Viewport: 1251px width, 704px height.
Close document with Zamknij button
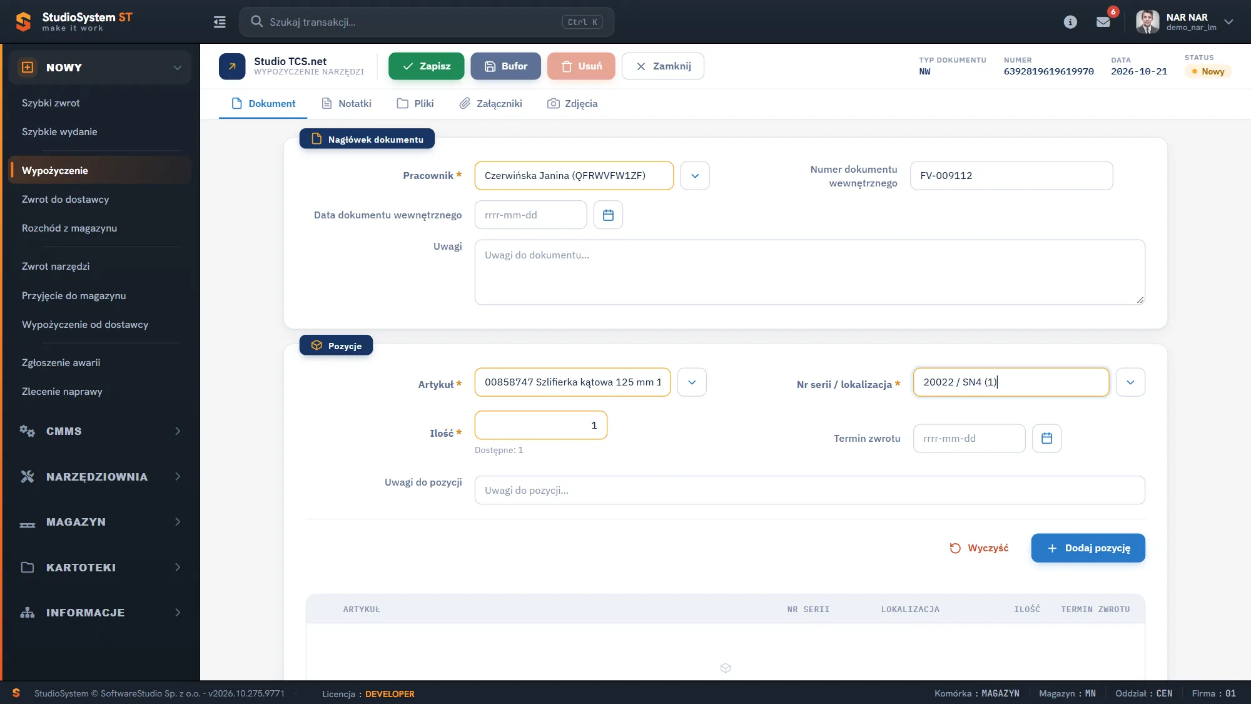[x=663, y=66]
